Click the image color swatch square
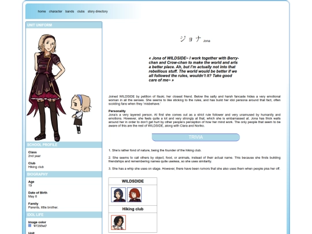 point(29,226)
